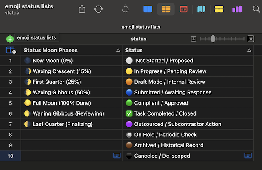Open table column options icon
This screenshot has height=170, width=262.
click(x=11, y=50)
